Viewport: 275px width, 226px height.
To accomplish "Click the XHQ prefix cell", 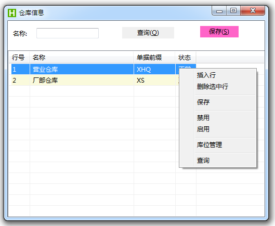I will 154,70.
